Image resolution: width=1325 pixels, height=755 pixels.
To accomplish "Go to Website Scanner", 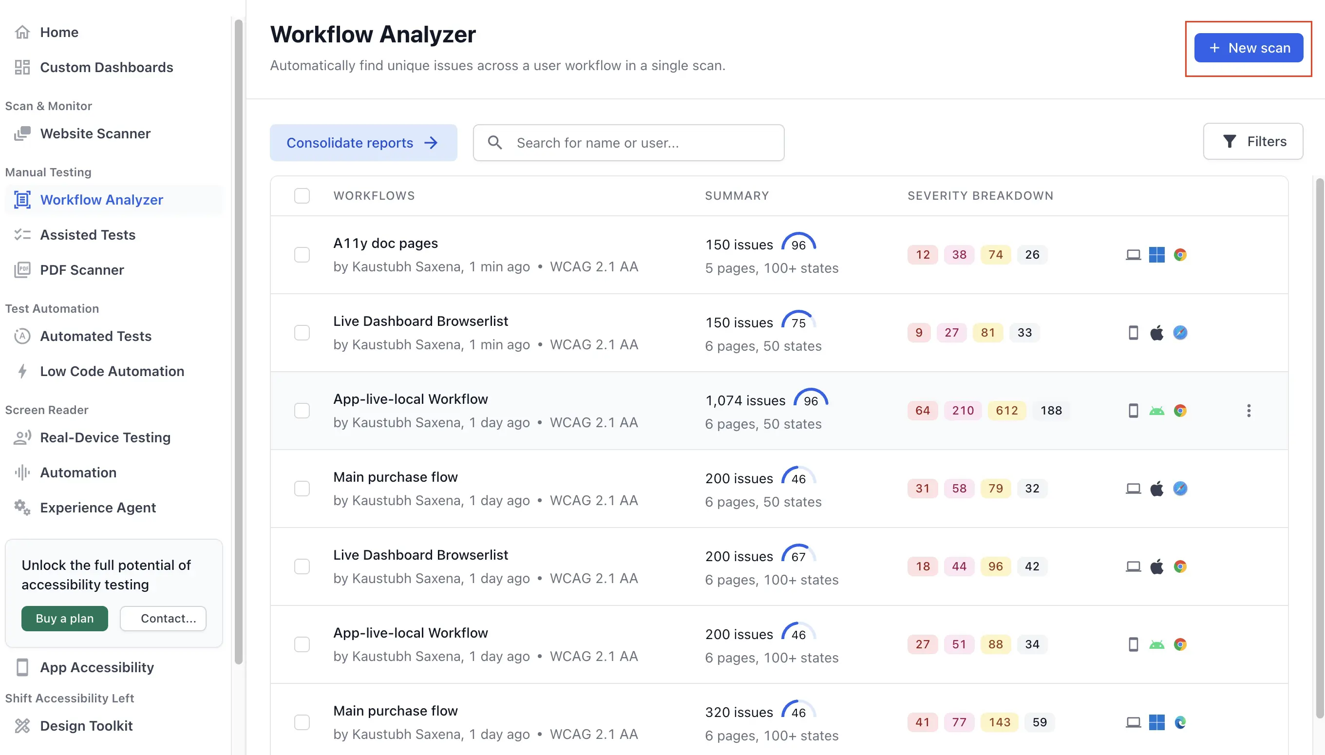I will [95, 134].
